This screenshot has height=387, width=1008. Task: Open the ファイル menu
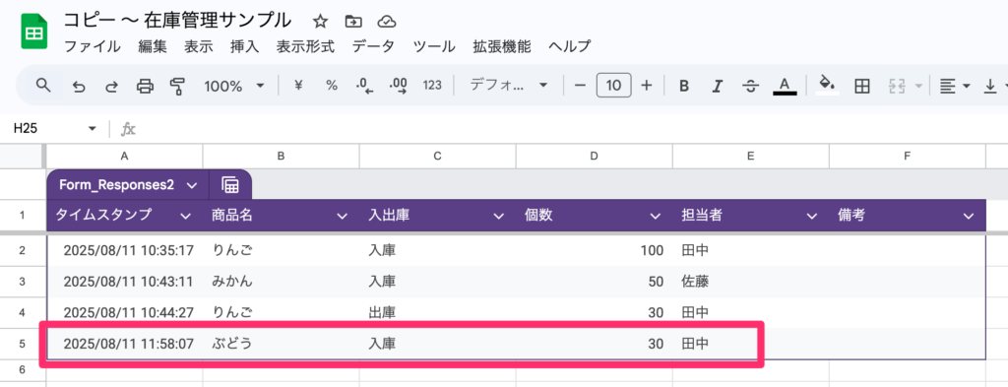pos(92,46)
